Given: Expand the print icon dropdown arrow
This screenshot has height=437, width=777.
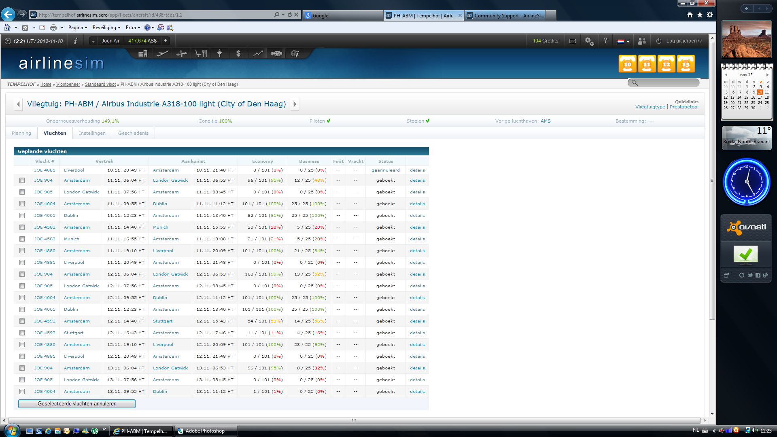Looking at the screenshot, I should coord(62,28).
